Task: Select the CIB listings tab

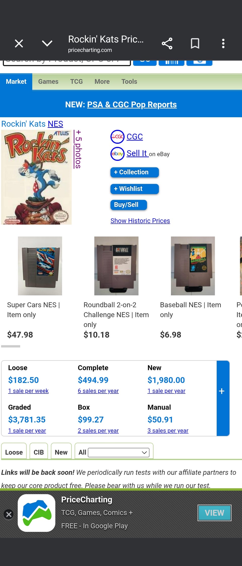Action: [39, 452]
